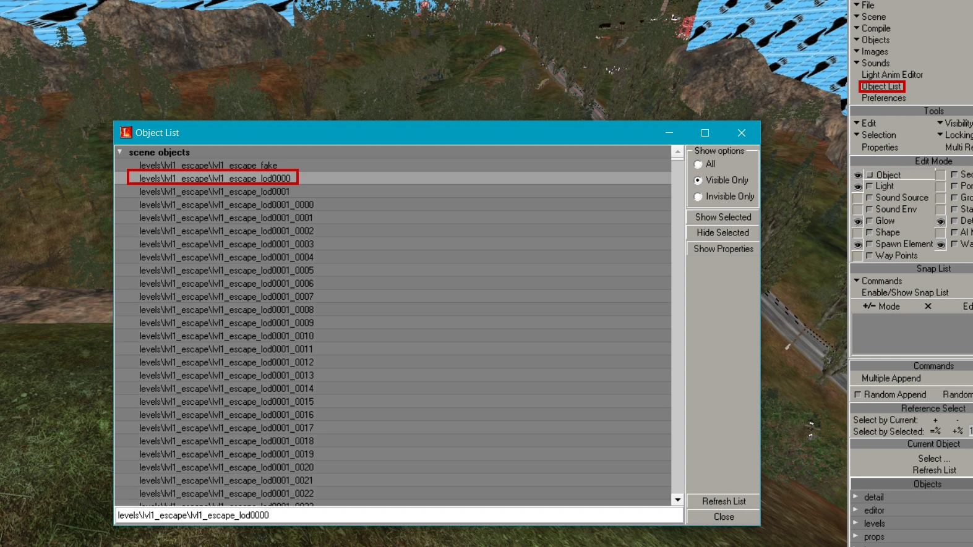The image size is (973, 547).
Task: Click Show Properties in Object List dialog
Action: (723, 248)
